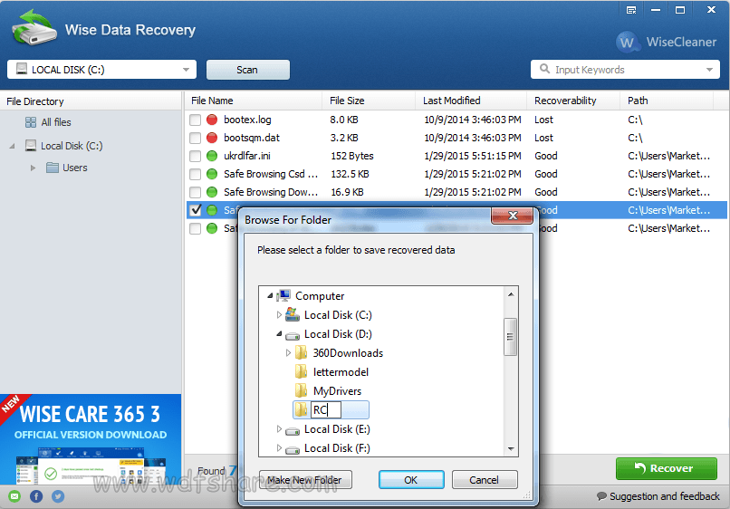Viewport: 730px width, 509px height.
Task: Click the WiseCleaner W logo
Action: [x=627, y=43]
